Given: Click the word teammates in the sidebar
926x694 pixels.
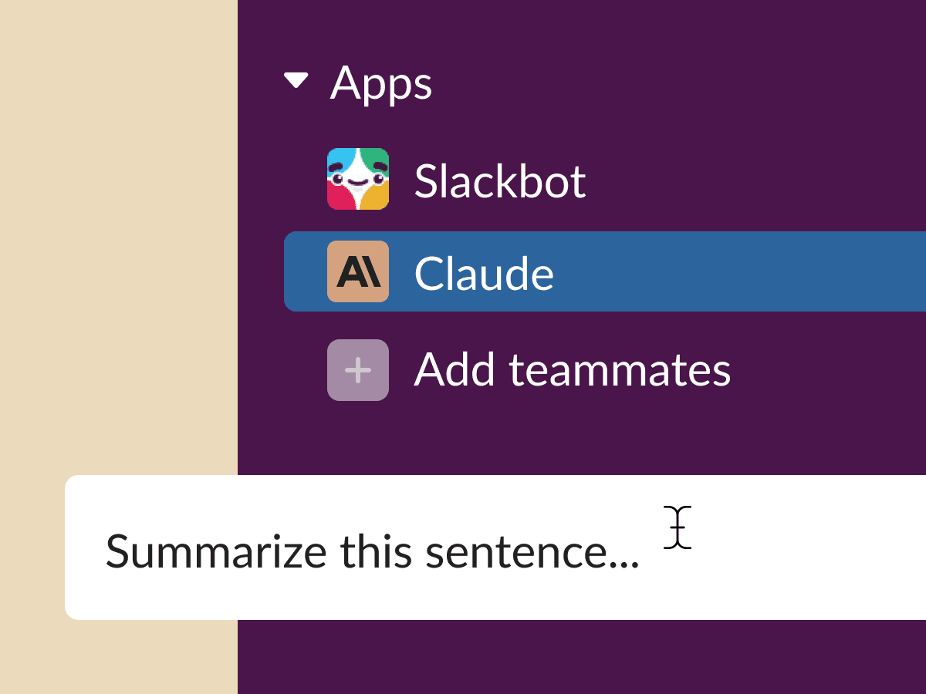Looking at the screenshot, I should click(620, 371).
